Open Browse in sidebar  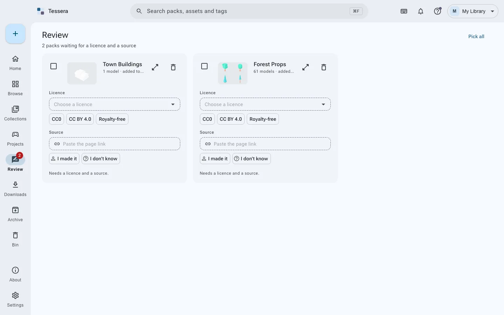pyautogui.click(x=15, y=88)
